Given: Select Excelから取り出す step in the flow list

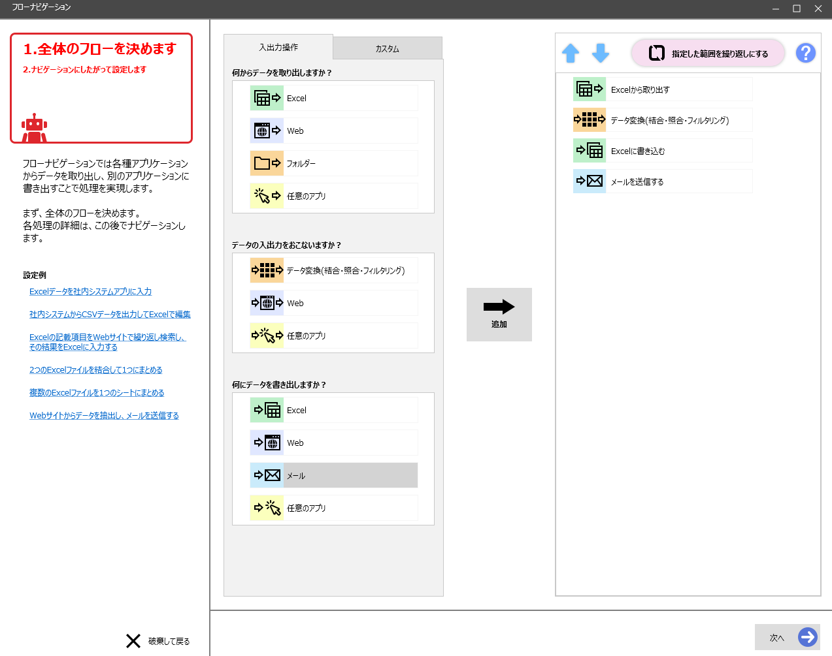Looking at the screenshot, I should (x=662, y=89).
